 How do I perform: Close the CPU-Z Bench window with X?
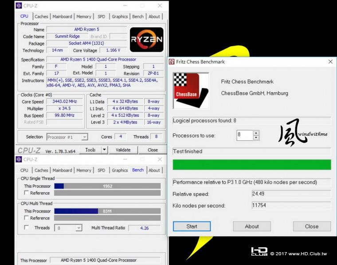click(160, 159)
